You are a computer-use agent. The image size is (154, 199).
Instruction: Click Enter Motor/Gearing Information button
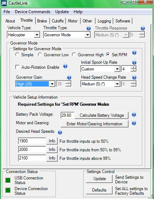(x=95, y=124)
